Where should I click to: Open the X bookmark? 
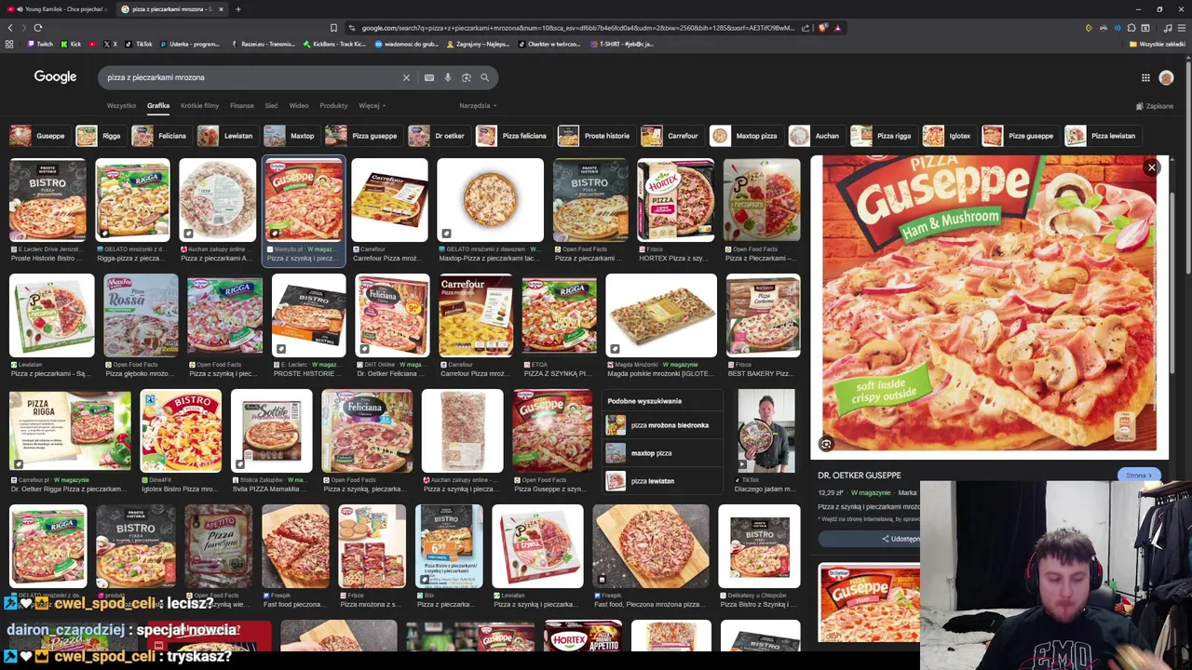111,44
